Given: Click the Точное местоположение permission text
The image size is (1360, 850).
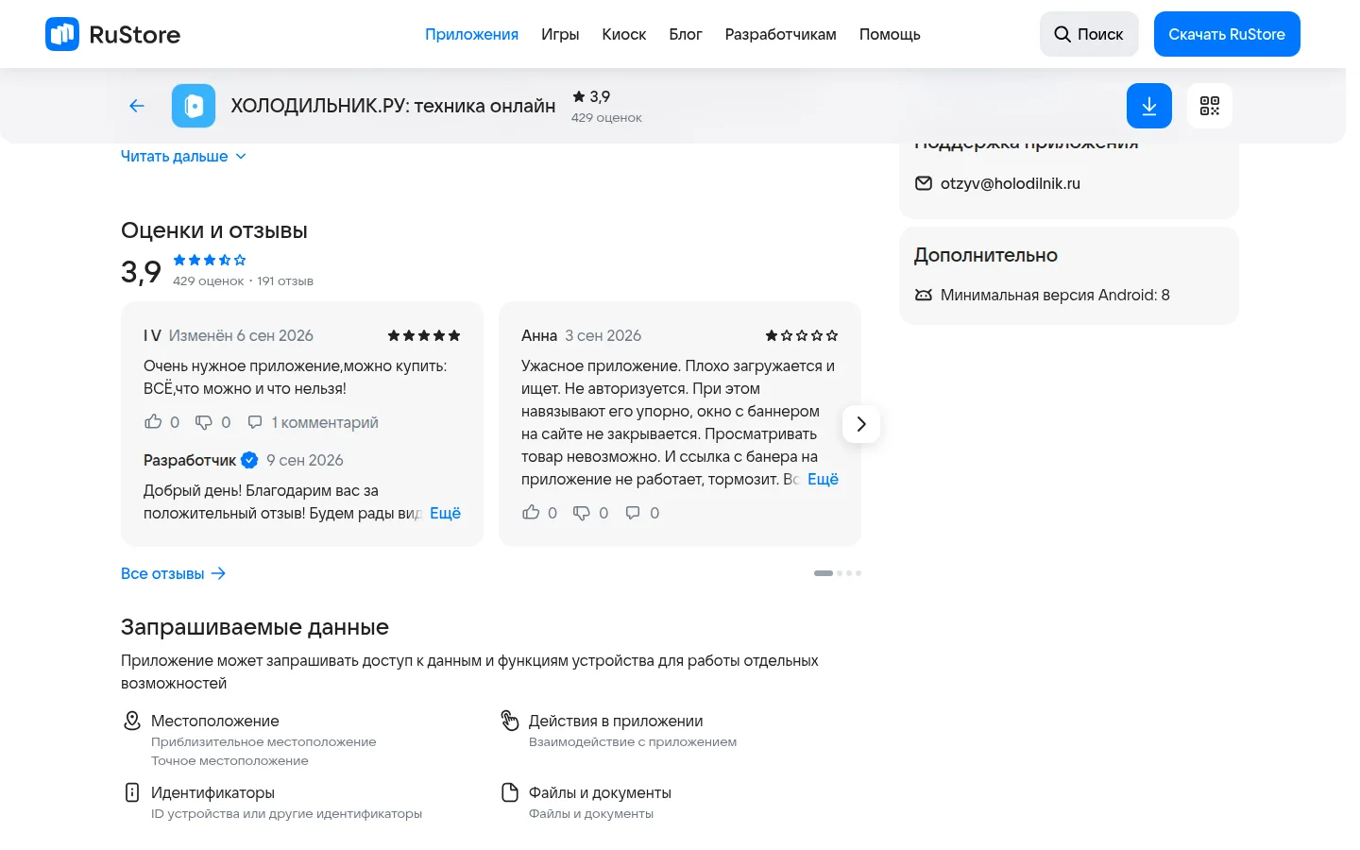Looking at the screenshot, I should 229,760.
